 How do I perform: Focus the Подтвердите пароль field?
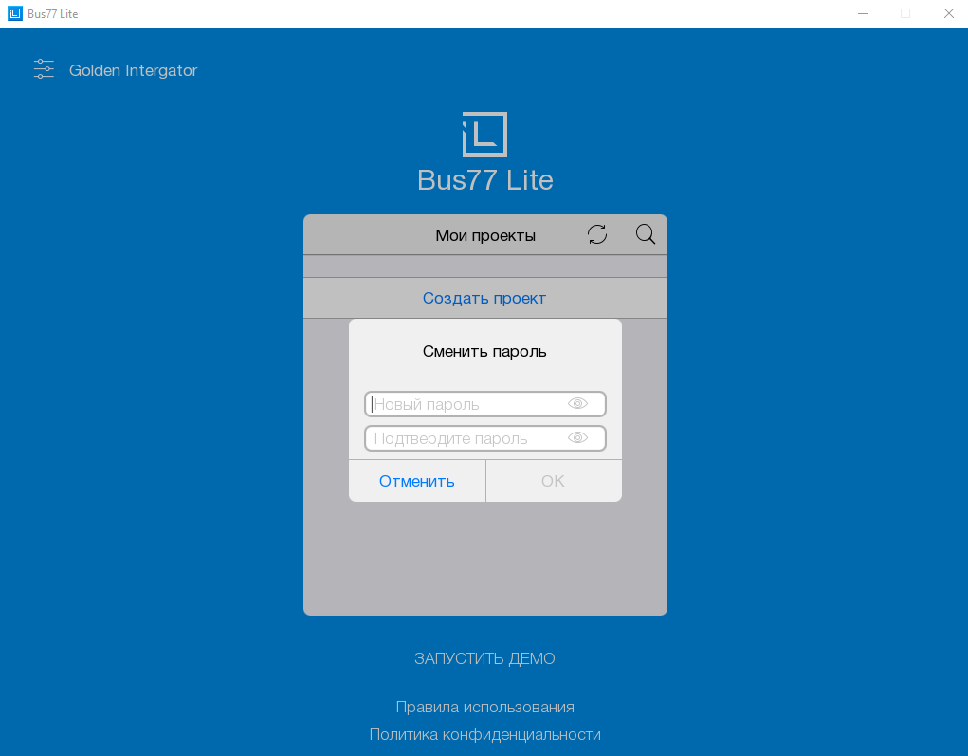tap(465, 438)
